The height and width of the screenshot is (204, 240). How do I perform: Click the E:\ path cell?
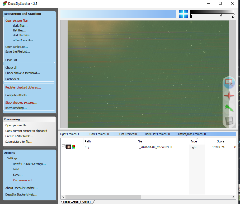[x=87, y=147]
